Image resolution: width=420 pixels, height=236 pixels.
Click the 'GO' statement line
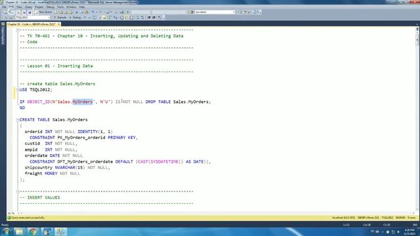pos(22,108)
